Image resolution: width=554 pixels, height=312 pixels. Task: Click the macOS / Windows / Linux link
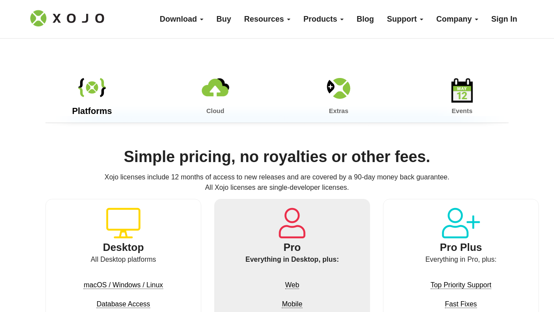click(123, 285)
